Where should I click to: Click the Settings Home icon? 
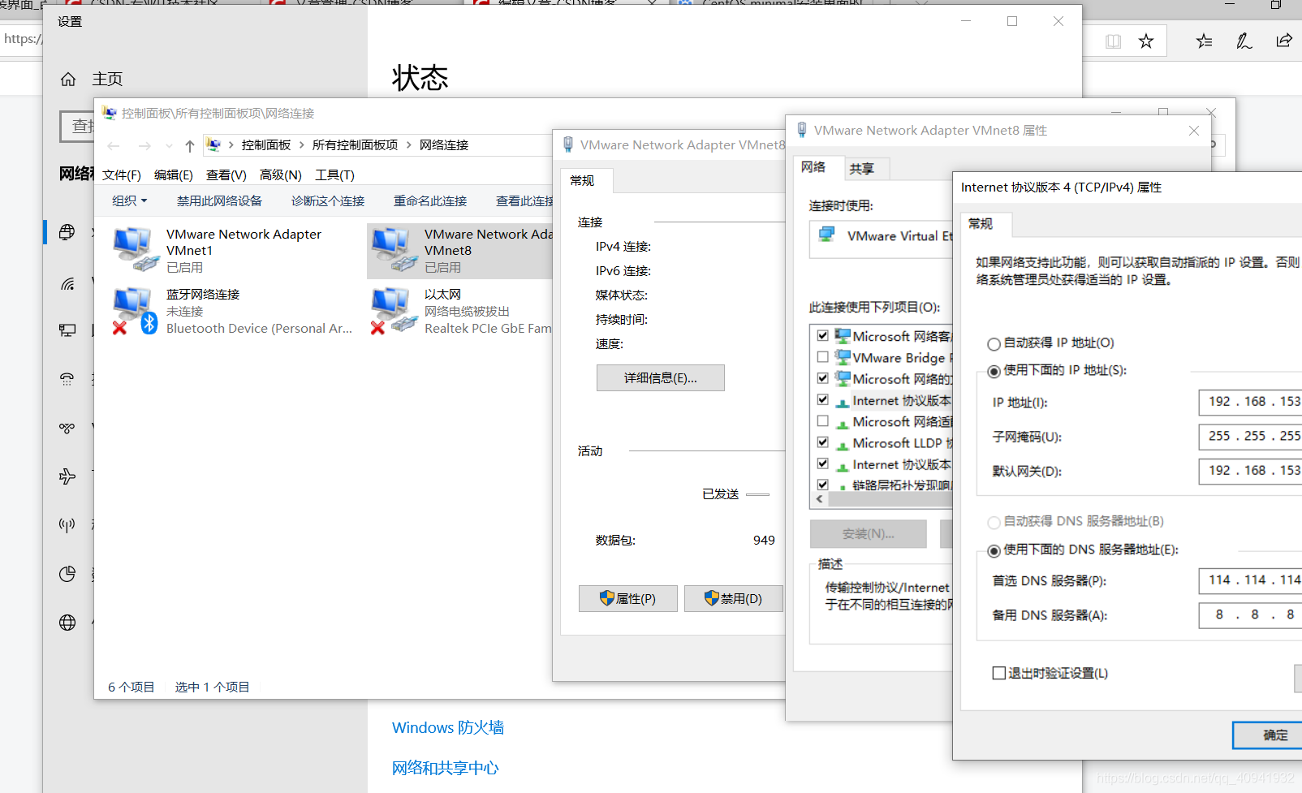point(68,79)
